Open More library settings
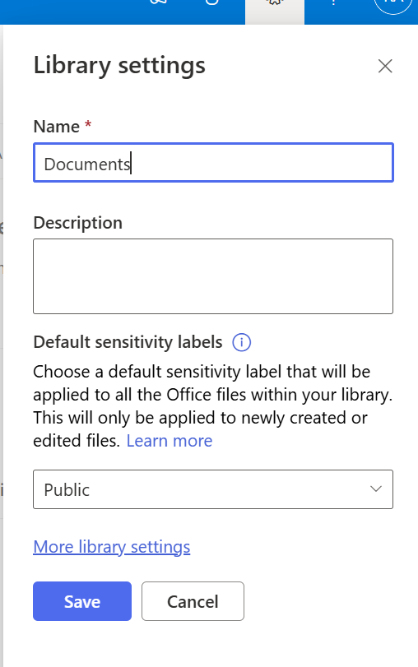This screenshot has width=418, height=667. (112, 547)
